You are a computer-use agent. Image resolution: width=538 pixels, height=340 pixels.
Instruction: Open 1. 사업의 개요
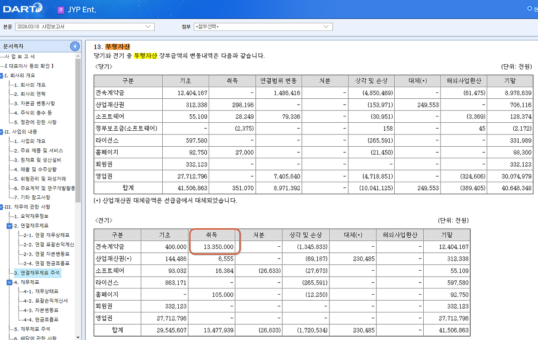pyautogui.click(x=30, y=141)
